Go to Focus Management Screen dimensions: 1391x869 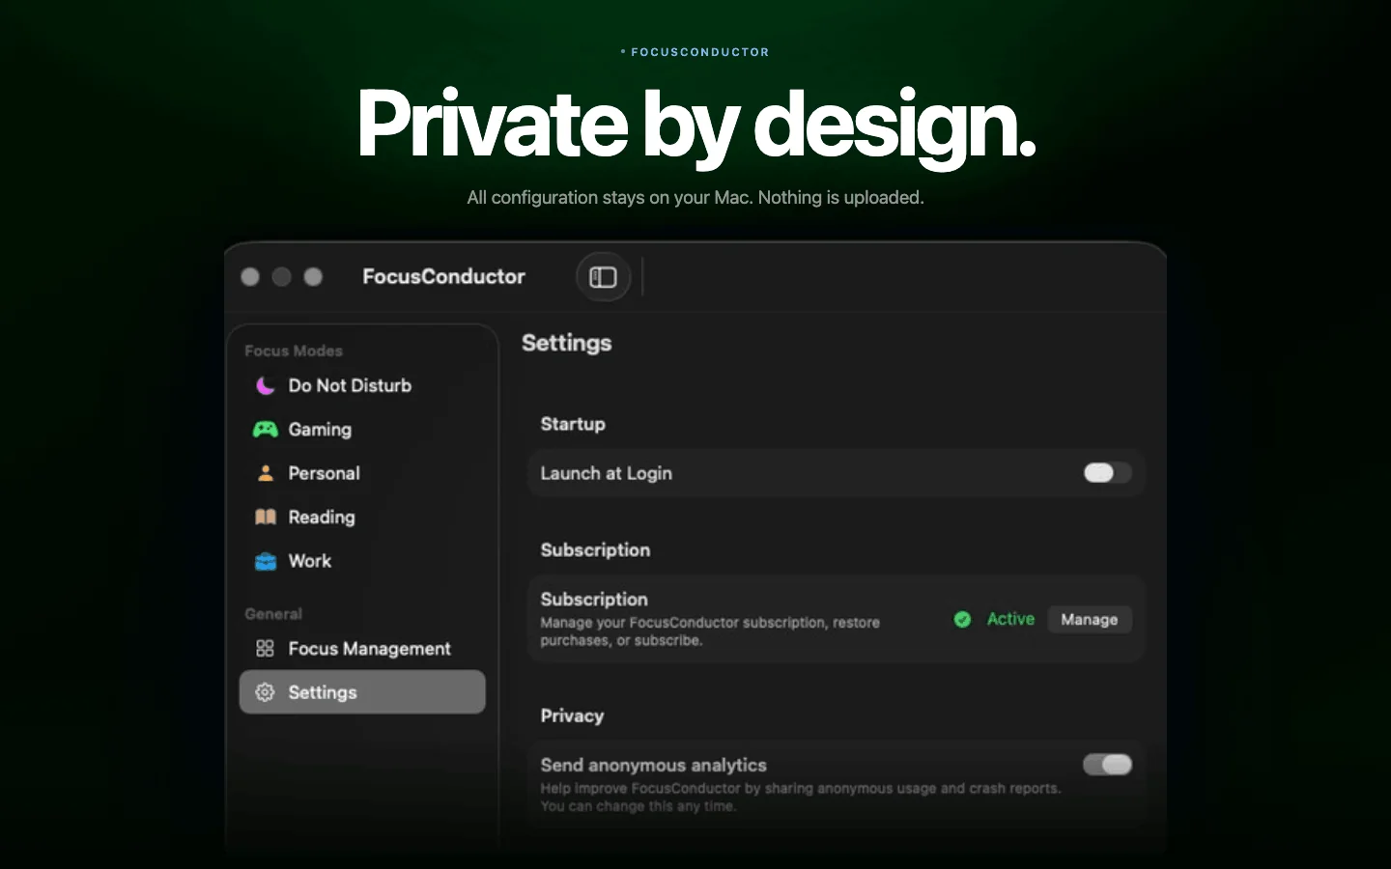[x=362, y=649]
